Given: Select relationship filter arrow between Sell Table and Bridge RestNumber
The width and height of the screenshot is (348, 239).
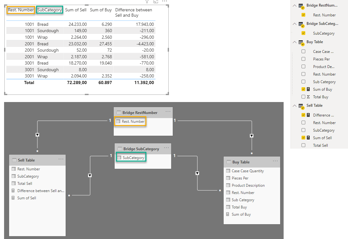Looking at the screenshot, I should coord(37,135).
